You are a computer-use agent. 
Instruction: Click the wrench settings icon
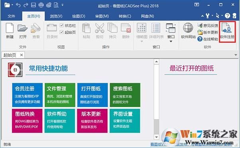[x=208, y=15]
